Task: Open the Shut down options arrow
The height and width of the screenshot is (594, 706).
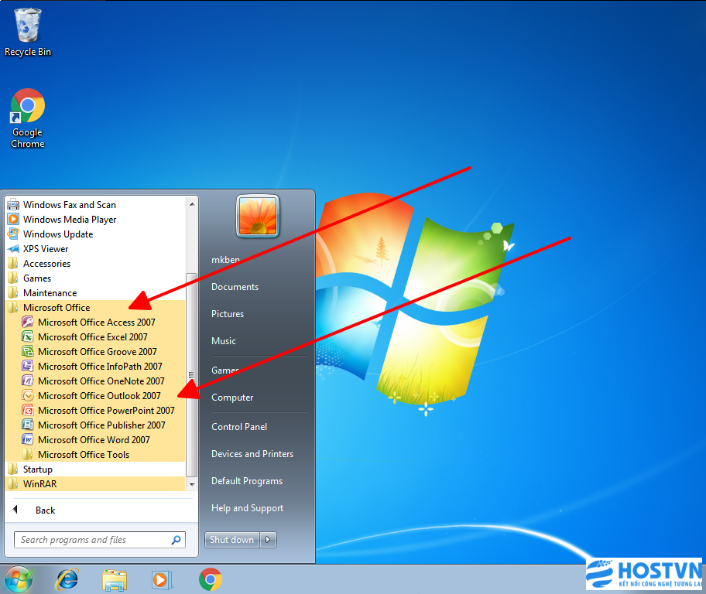Action: tap(269, 540)
